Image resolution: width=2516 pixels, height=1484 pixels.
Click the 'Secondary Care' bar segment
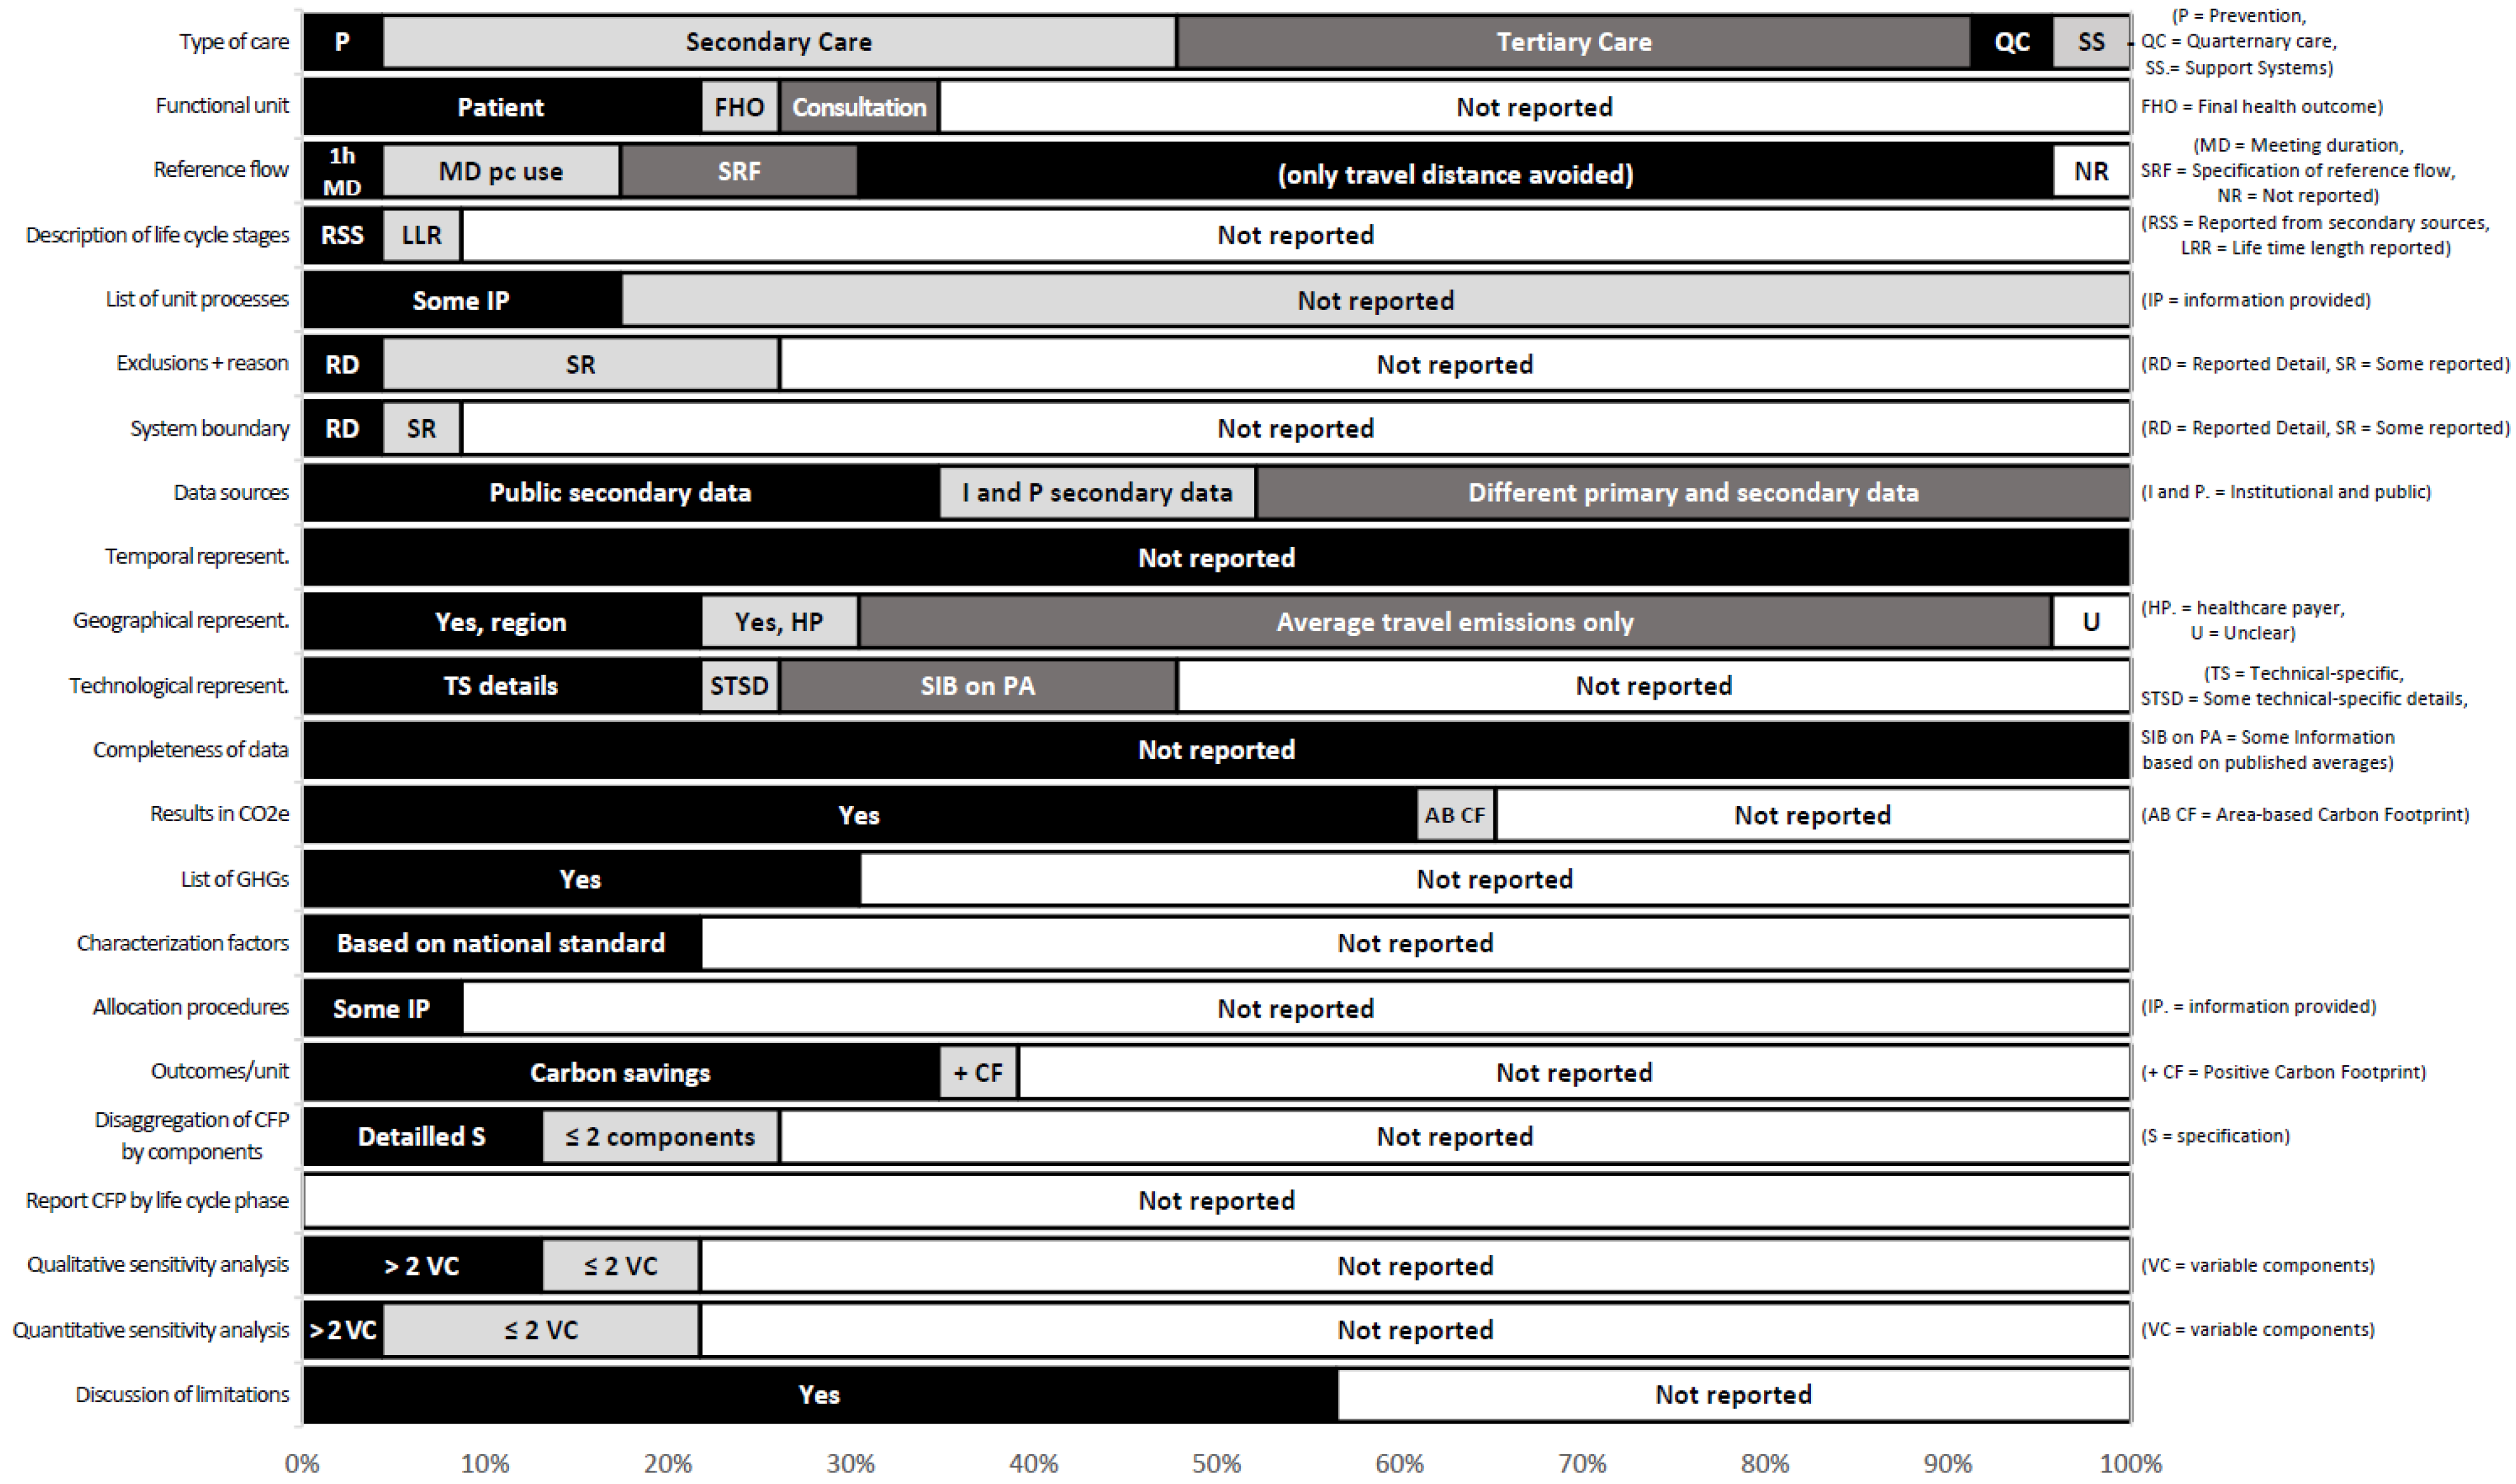point(778,42)
